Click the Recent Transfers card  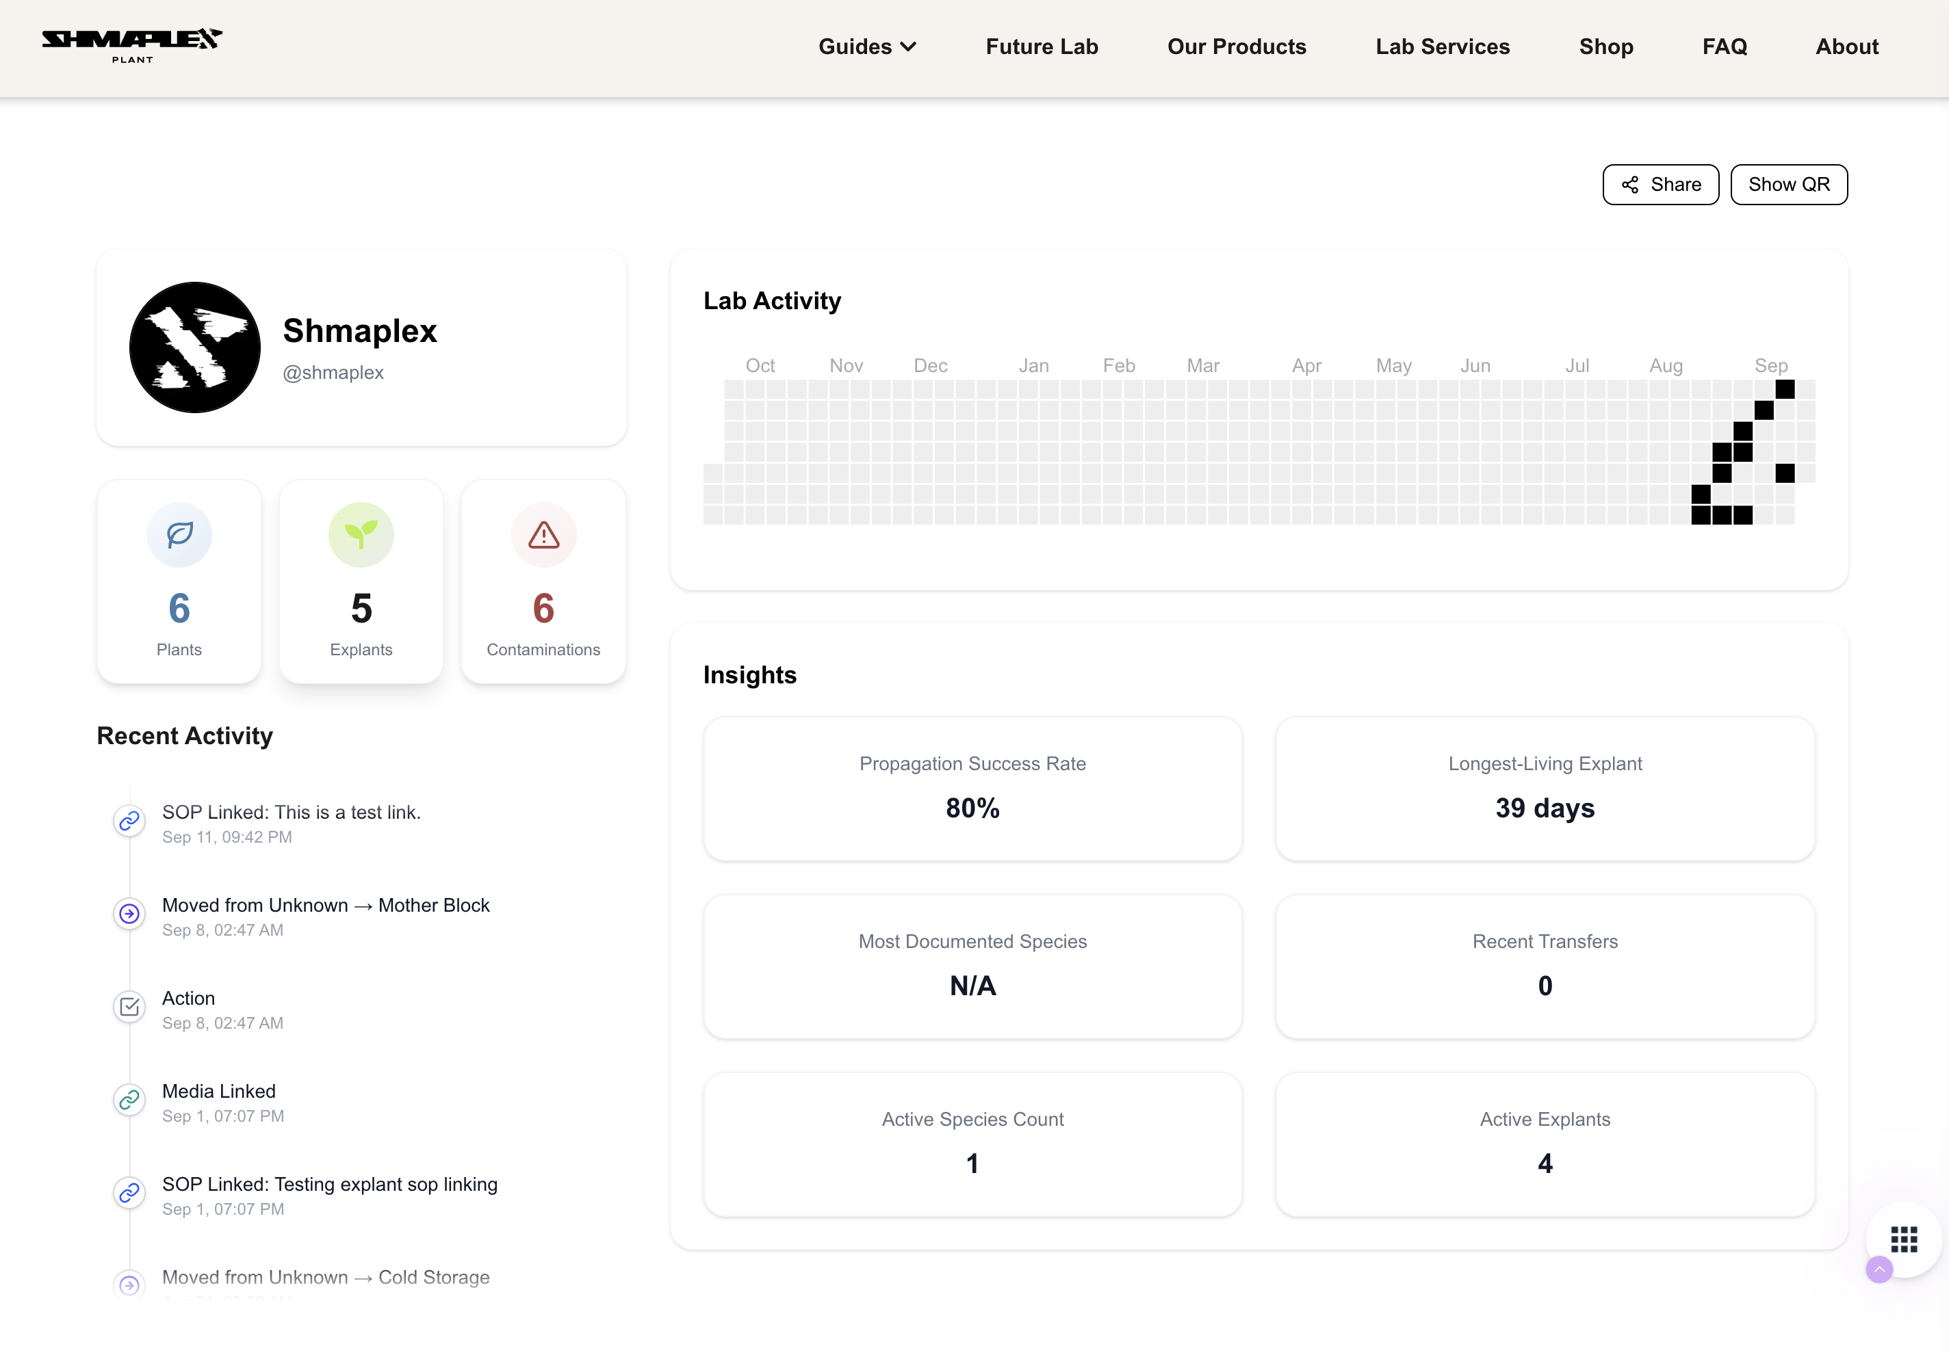coord(1545,966)
